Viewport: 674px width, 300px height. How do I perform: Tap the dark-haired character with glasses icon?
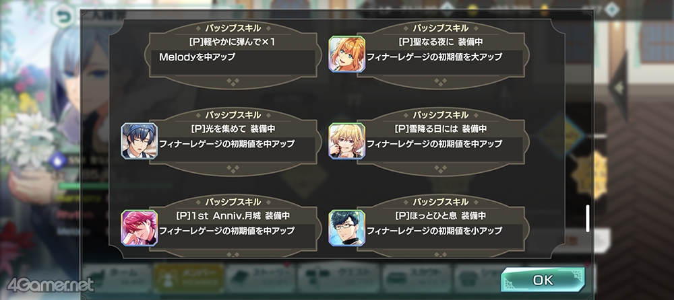[347, 228]
